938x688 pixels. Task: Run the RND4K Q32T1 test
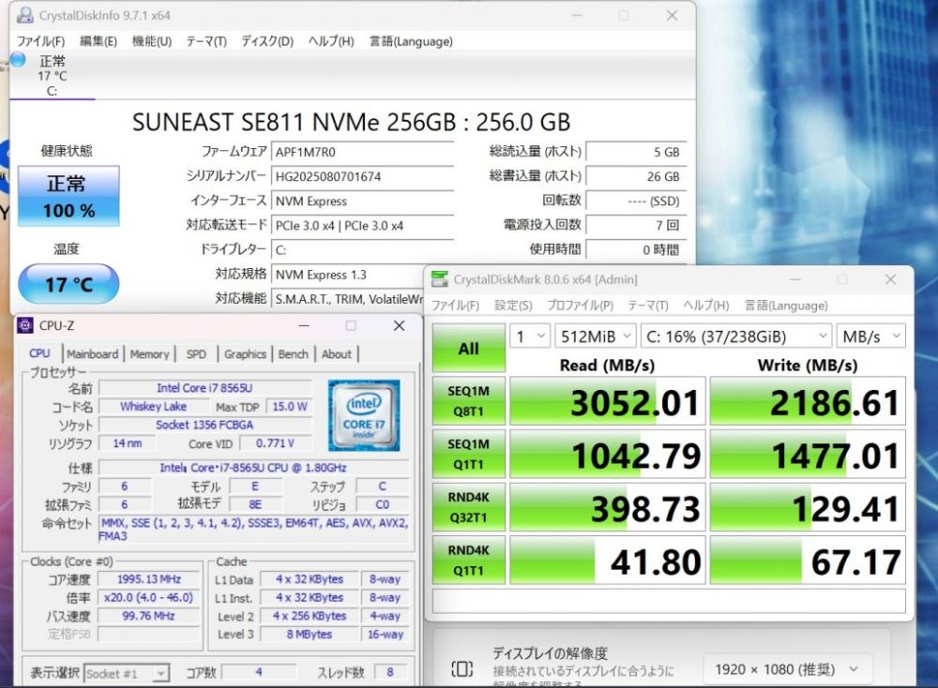tap(468, 507)
